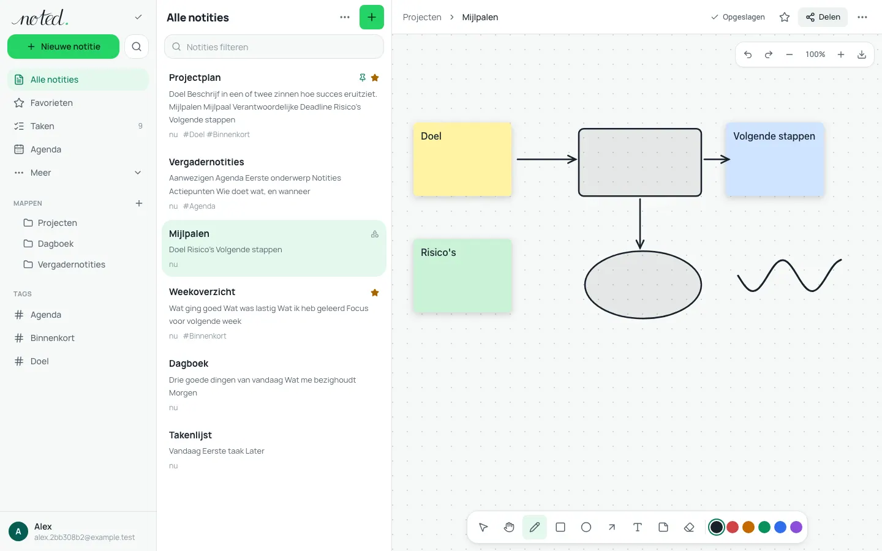The image size is (882, 551).
Task: Open workspace dropdown next to noted logo
Action: pyautogui.click(x=138, y=17)
